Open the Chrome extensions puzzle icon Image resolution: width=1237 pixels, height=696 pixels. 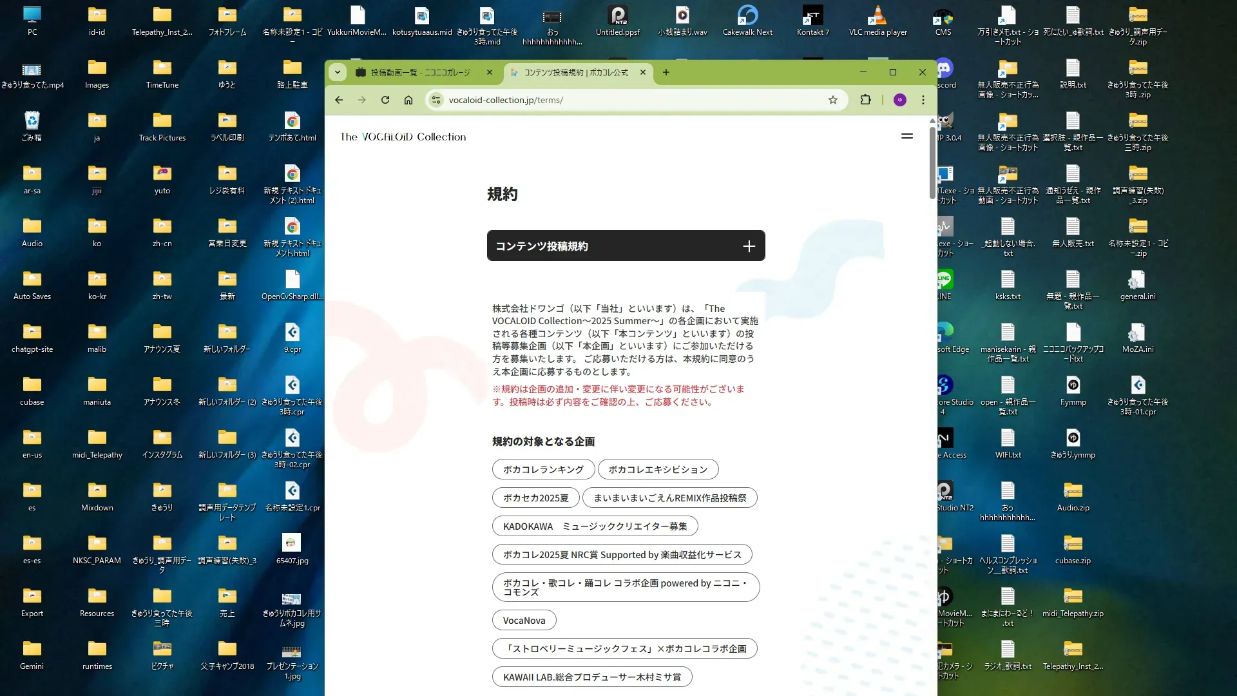865,100
